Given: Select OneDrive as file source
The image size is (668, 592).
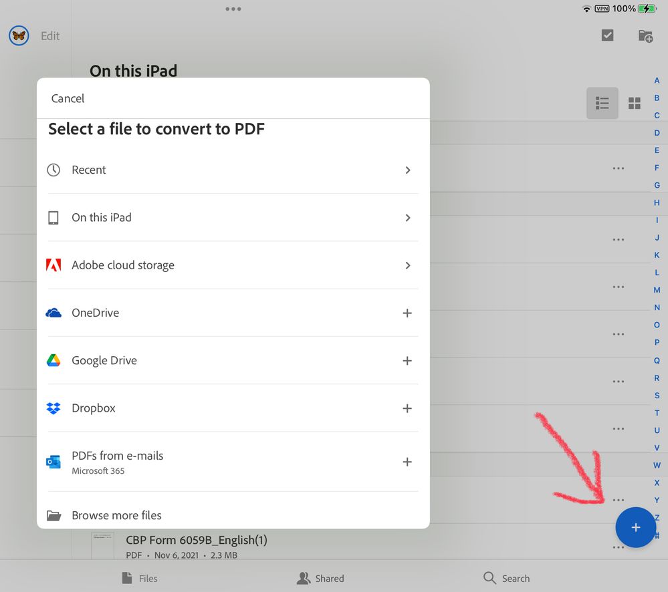Looking at the screenshot, I should [x=233, y=313].
